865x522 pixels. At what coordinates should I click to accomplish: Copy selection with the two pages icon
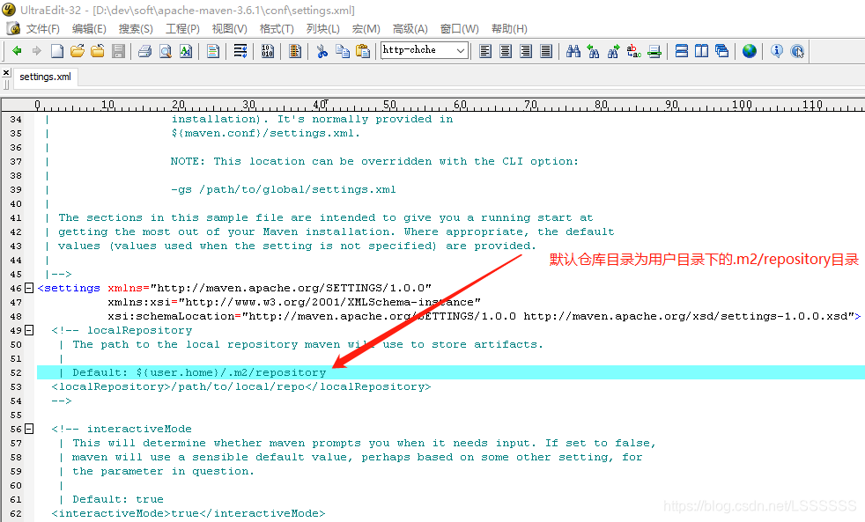[x=343, y=51]
